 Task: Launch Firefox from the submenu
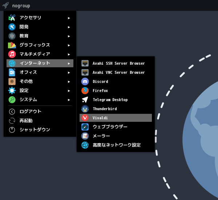pyautogui.click(x=116, y=91)
